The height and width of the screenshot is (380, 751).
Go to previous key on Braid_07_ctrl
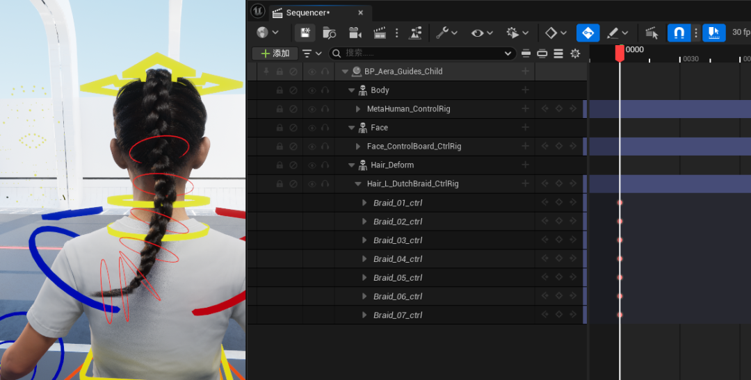[545, 315]
